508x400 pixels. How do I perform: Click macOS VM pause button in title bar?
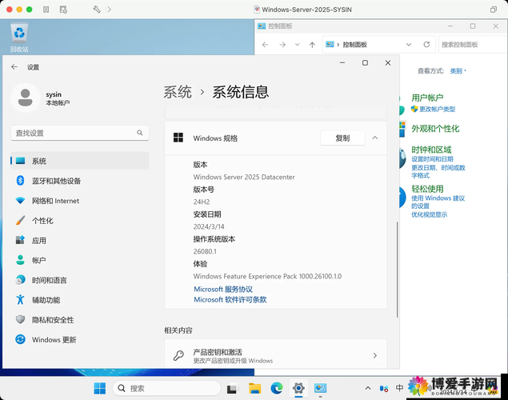coord(46,10)
